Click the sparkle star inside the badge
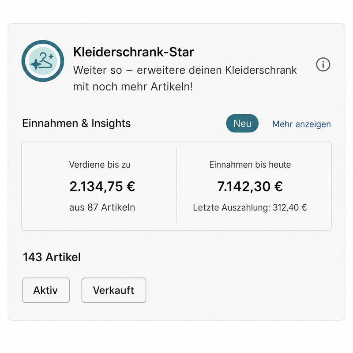Image resolution: width=353 pixels, height=353 pixels. (x=36, y=64)
